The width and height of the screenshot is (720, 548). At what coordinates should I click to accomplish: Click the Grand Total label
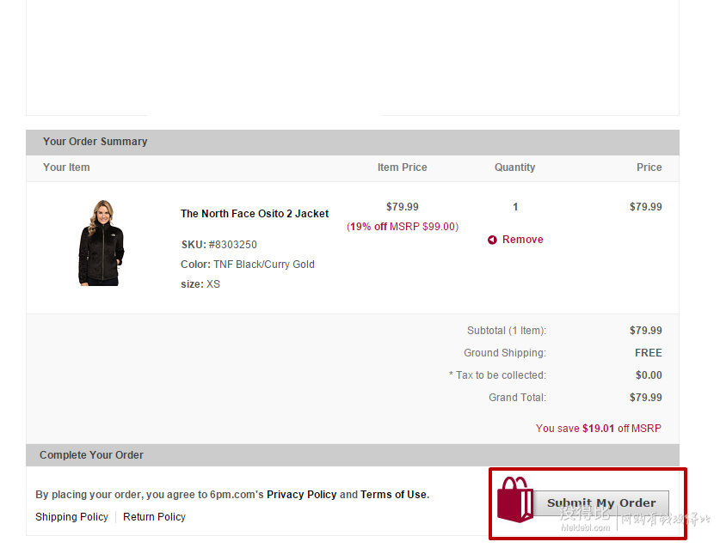pos(518,397)
